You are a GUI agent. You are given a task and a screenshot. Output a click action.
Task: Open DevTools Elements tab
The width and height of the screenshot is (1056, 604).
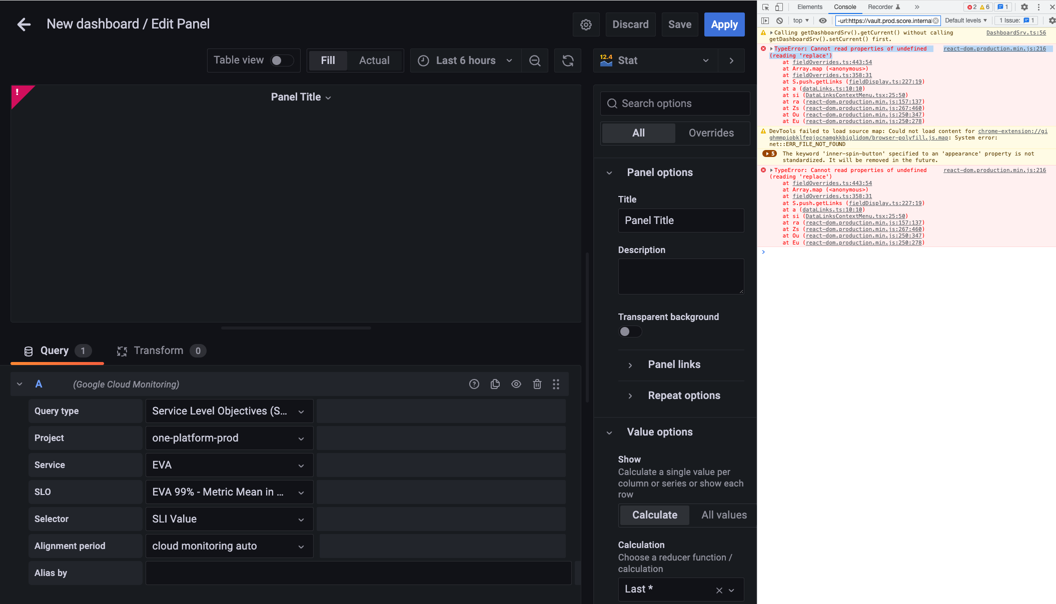click(809, 7)
